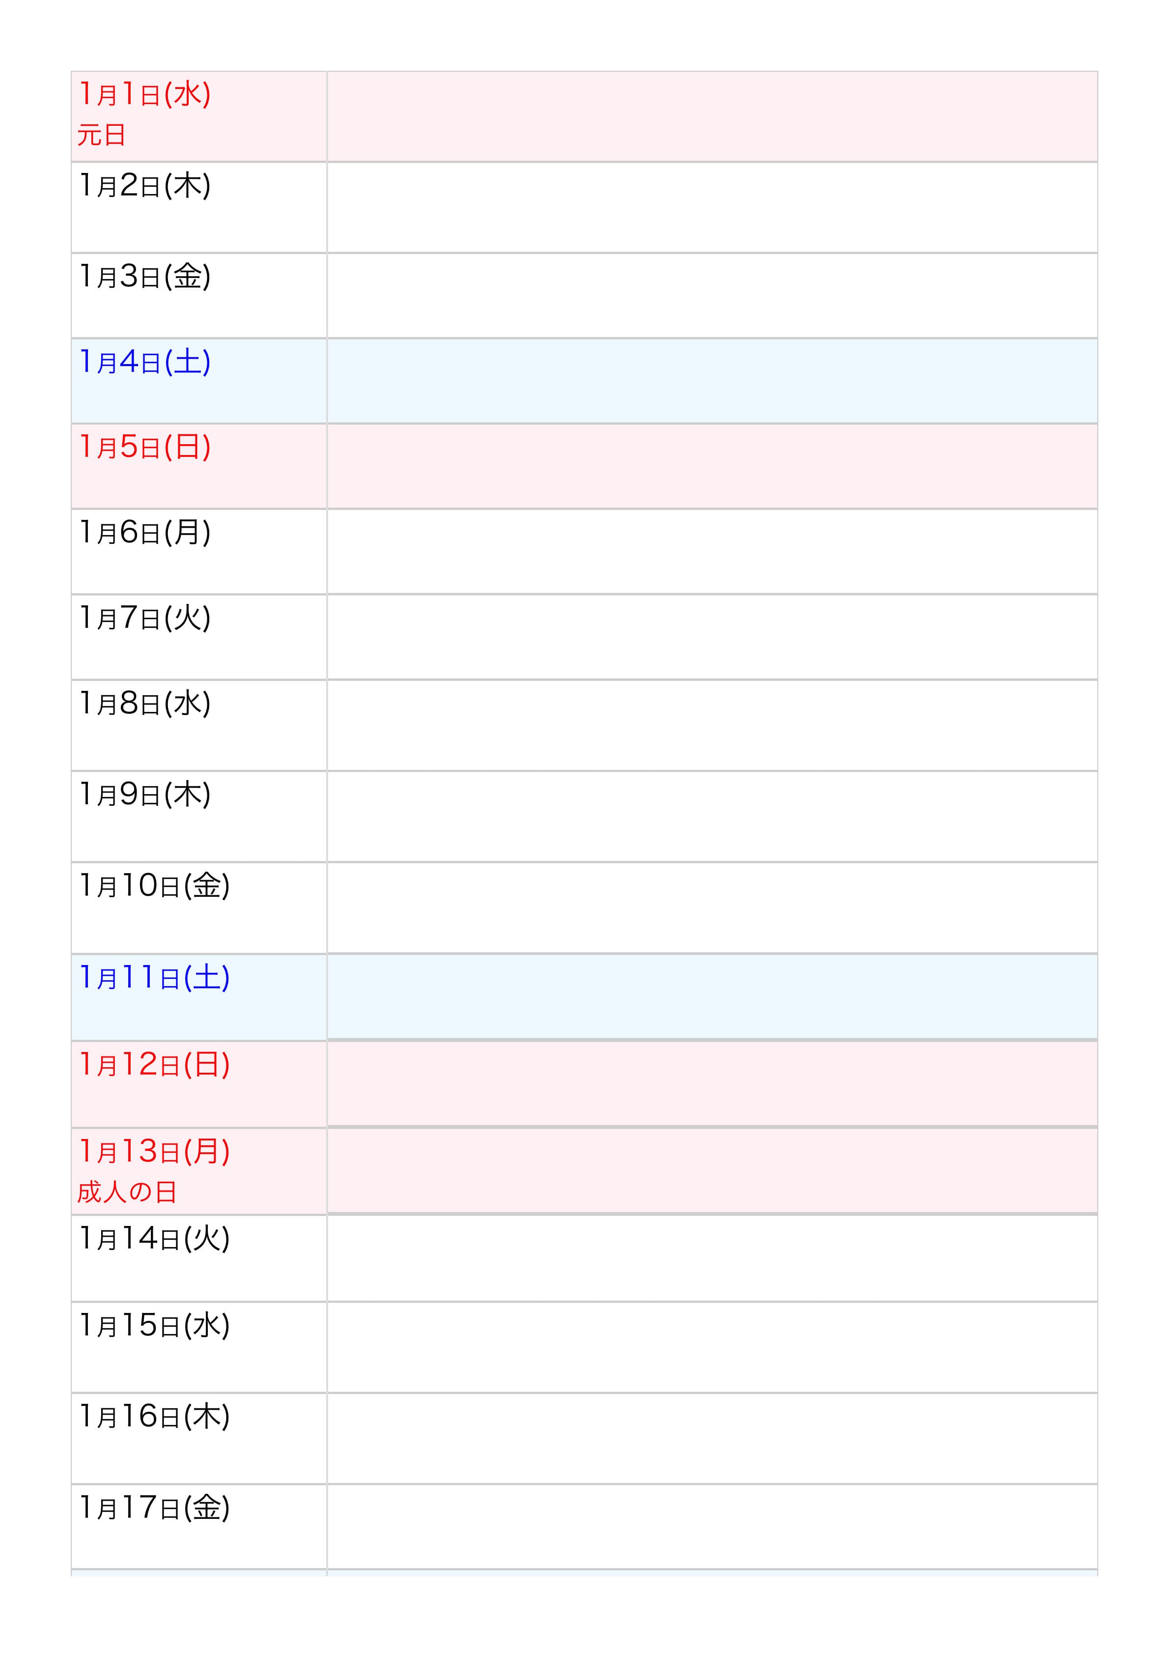This screenshot has width=1169, height=1653.
Task: Click the note cell next to 1月14日(火)
Action: click(712, 1258)
